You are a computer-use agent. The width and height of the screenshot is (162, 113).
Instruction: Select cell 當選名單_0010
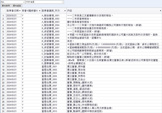[54, 95]
